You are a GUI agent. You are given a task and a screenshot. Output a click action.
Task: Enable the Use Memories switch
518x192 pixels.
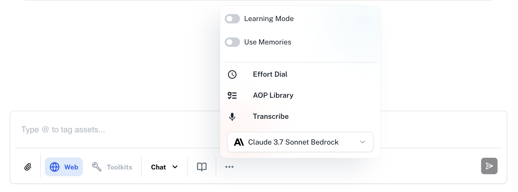tap(232, 42)
